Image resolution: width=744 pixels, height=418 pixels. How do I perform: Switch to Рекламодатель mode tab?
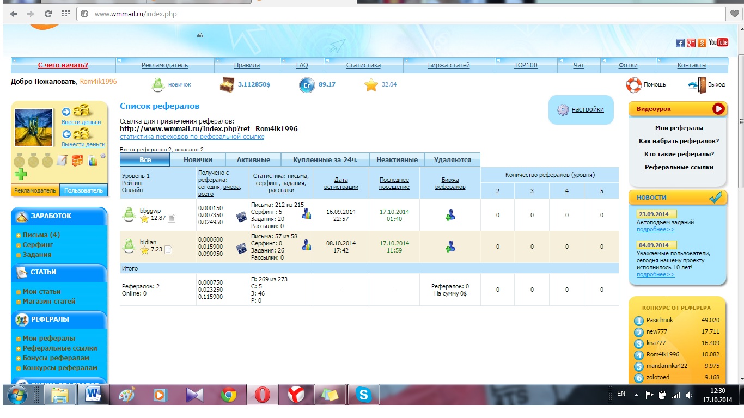coord(35,190)
